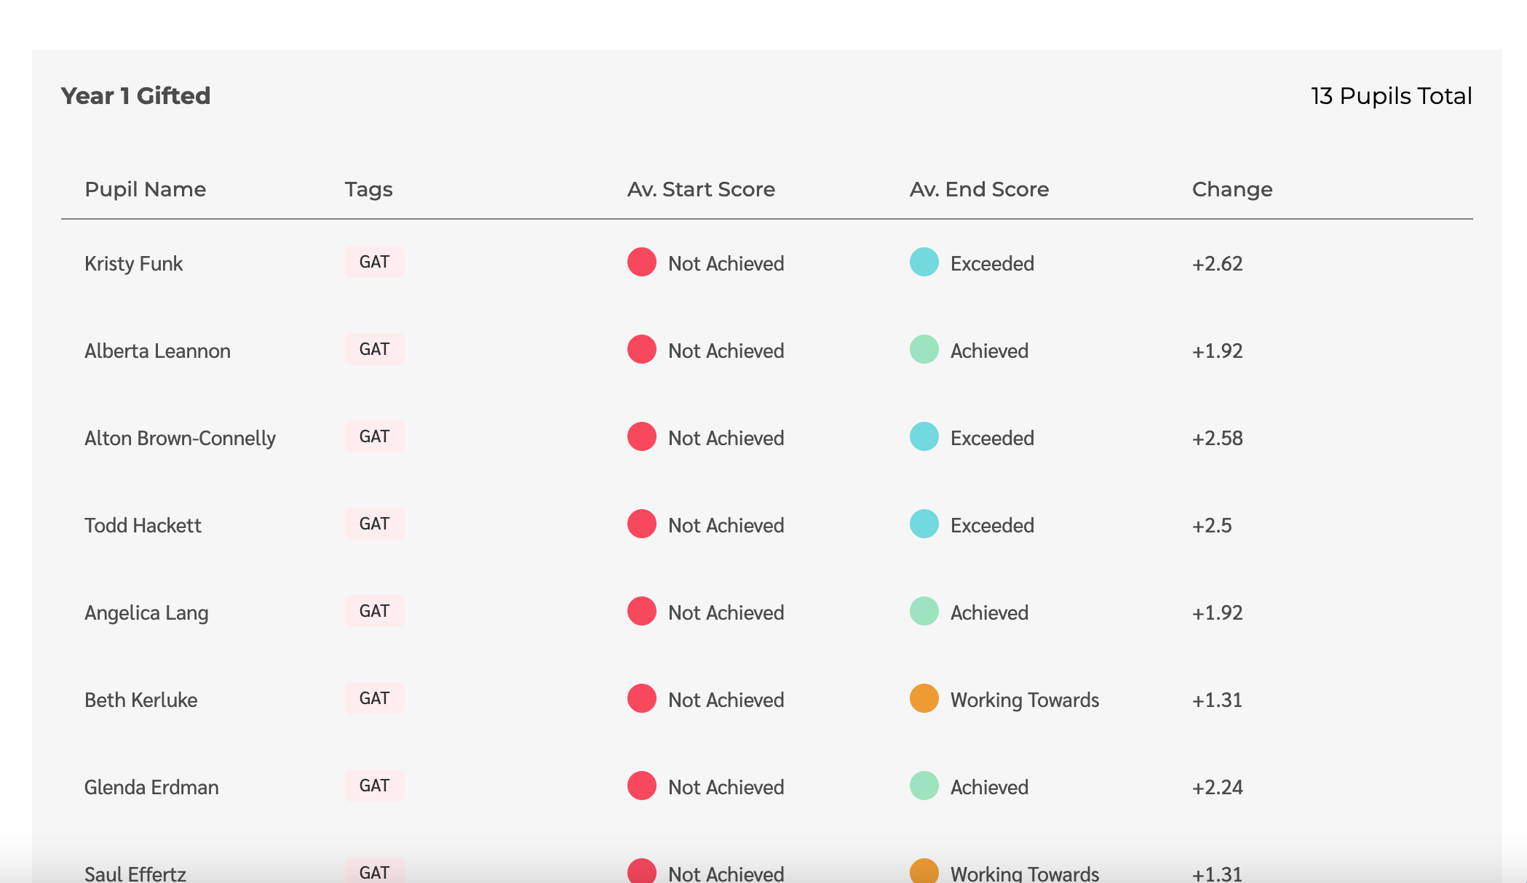Select the GAT tag for Glenda Erdman

click(x=374, y=786)
